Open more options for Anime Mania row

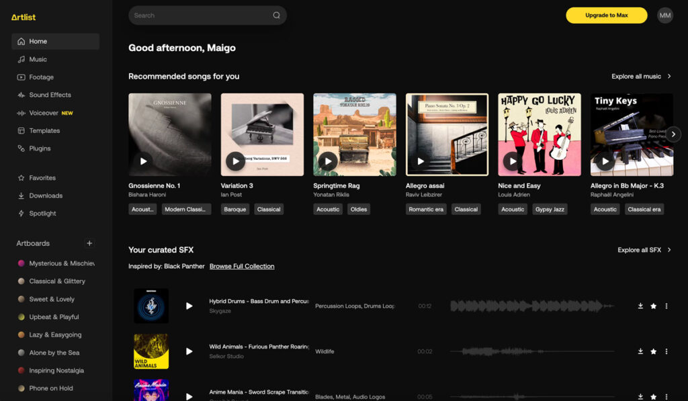[x=666, y=396]
